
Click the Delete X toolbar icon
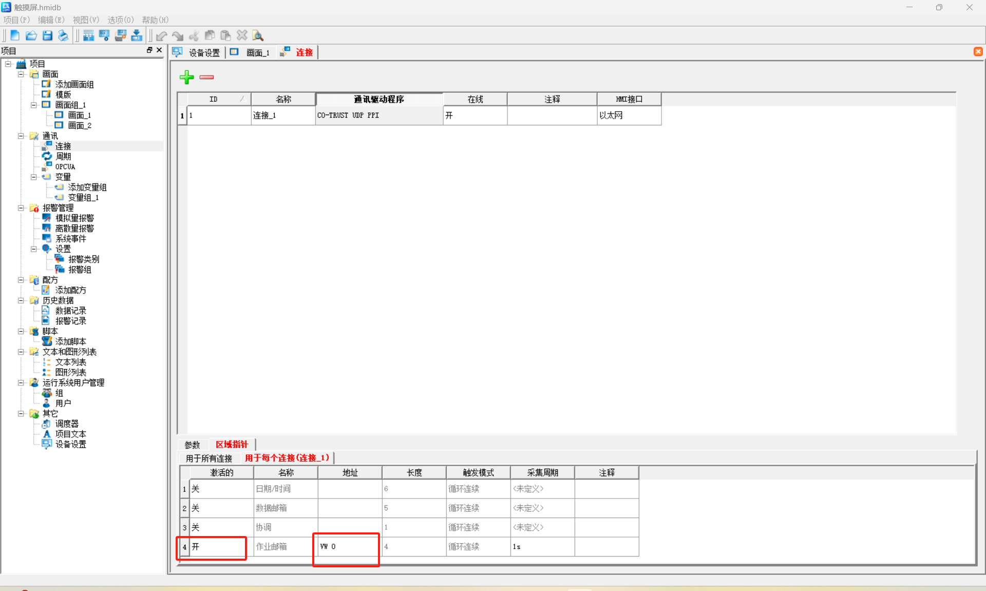click(x=242, y=35)
